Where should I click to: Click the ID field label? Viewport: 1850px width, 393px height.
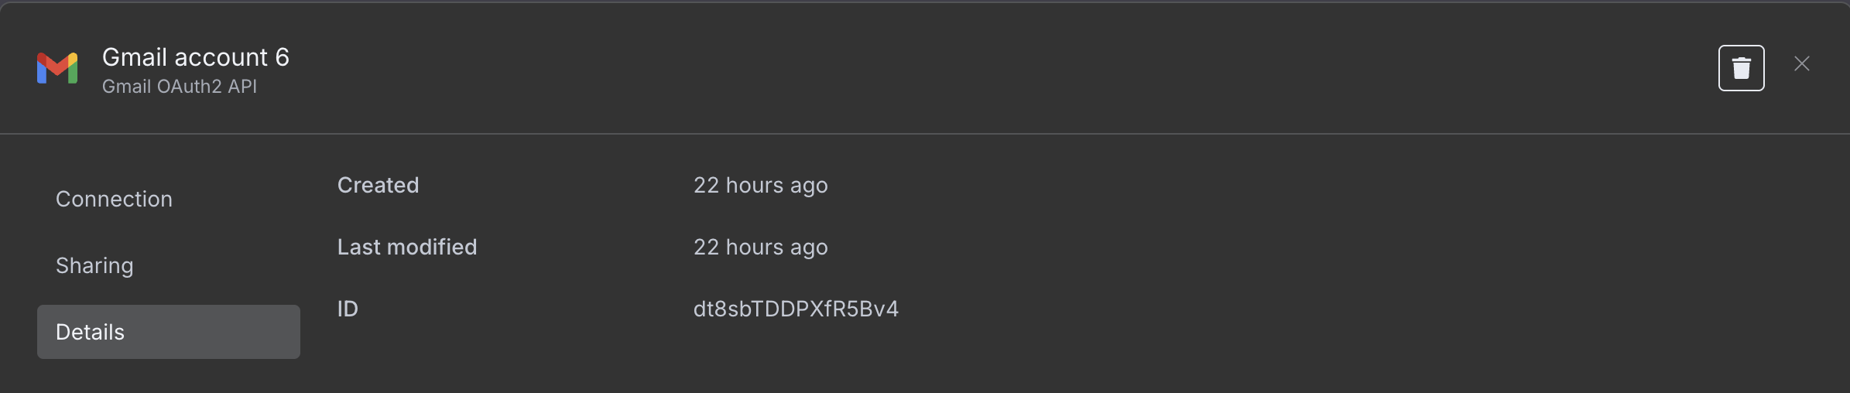[348, 309]
